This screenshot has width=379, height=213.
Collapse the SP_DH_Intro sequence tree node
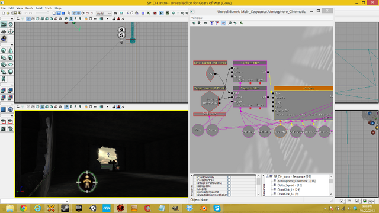(x=268, y=176)
